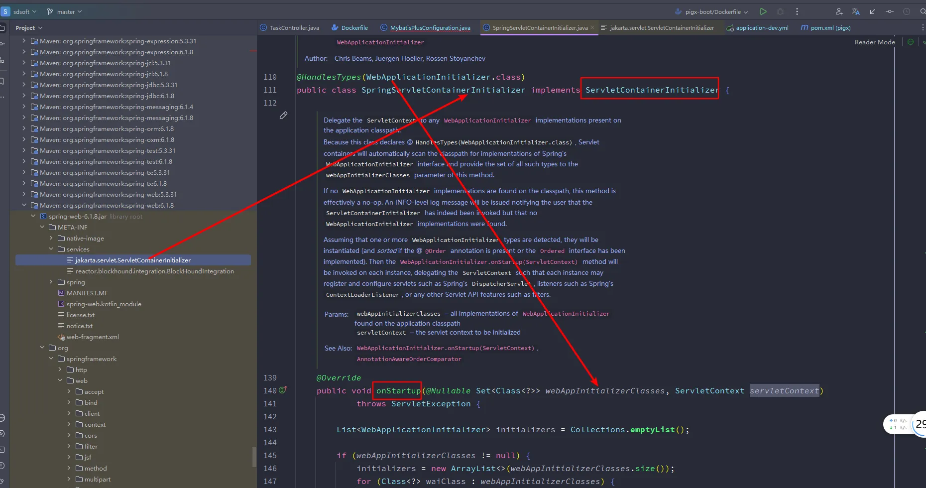Viewport: 926px width, 488px height.
Task: Click the pencil edit doc icon in gutter
Action: pos(283,116)
